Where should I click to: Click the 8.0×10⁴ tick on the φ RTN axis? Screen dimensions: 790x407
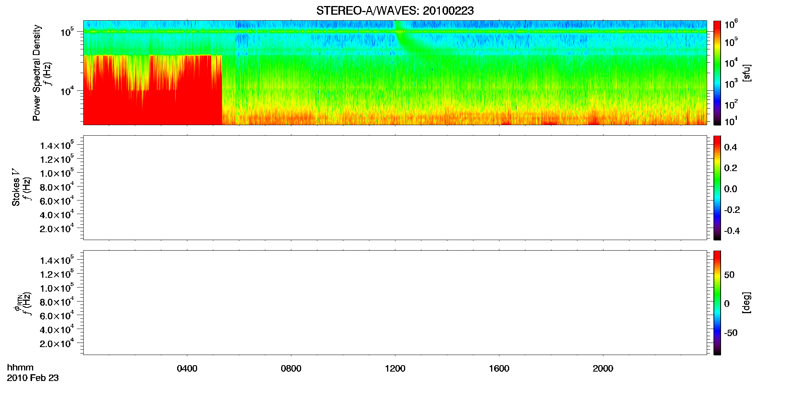[57, 302]
